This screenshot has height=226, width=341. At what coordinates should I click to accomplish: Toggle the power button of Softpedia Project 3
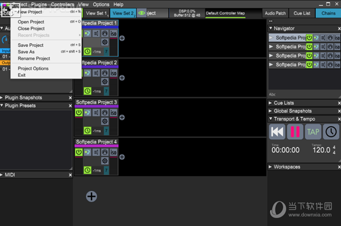[x=79, y=112]
